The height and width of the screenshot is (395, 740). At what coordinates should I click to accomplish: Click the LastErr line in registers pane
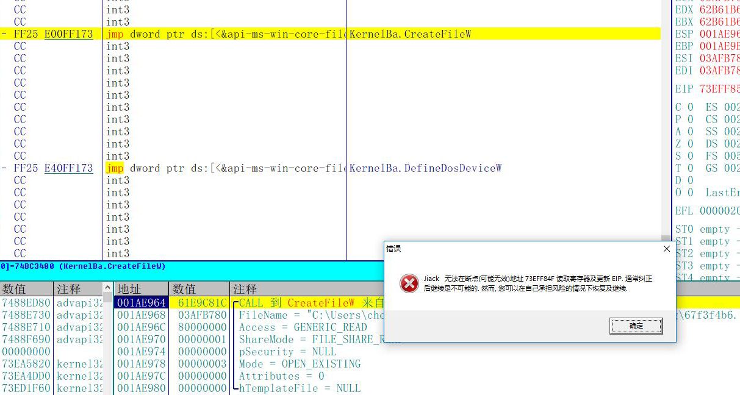tap(722, 193)
